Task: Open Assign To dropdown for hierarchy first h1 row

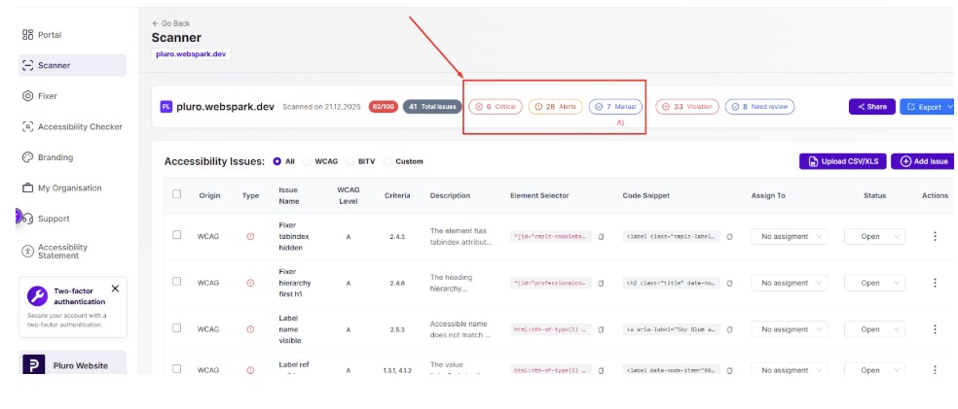Action: (790, 283)
